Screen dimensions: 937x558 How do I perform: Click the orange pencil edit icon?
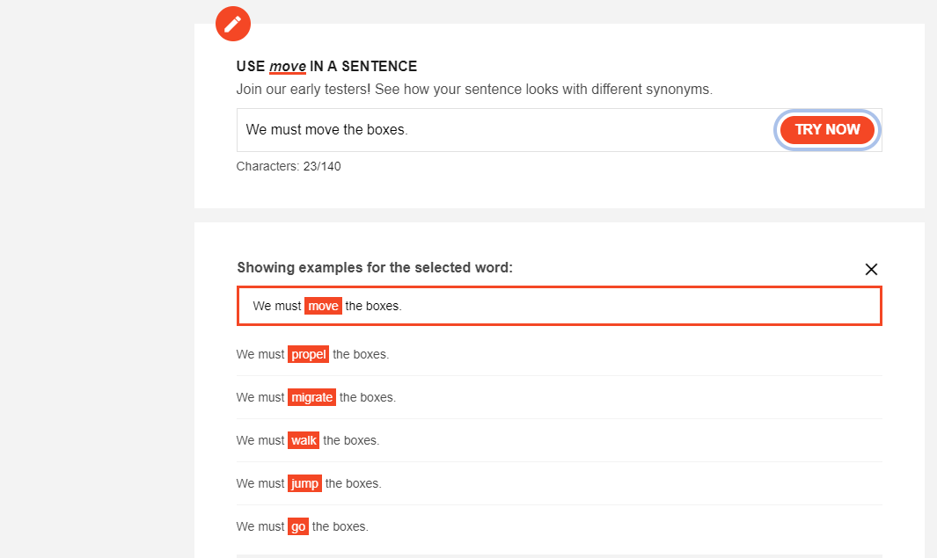pos(233,24)
